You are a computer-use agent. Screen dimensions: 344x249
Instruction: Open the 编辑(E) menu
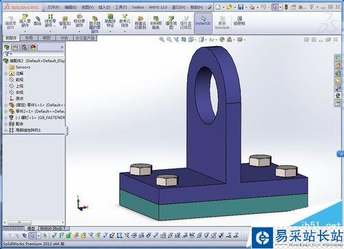(70, 8)
